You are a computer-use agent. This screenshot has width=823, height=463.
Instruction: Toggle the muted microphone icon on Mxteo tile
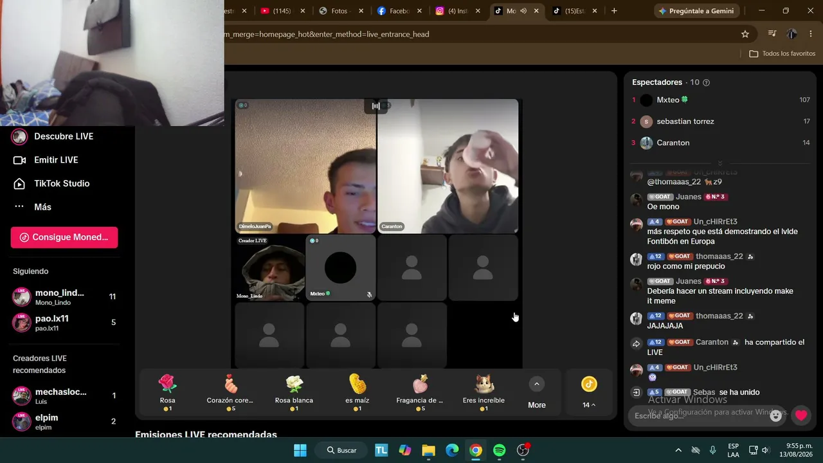pos(369,295)
